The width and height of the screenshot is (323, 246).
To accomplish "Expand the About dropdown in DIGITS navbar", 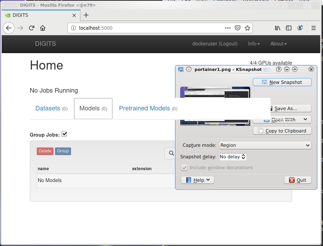I will point(279,44).
